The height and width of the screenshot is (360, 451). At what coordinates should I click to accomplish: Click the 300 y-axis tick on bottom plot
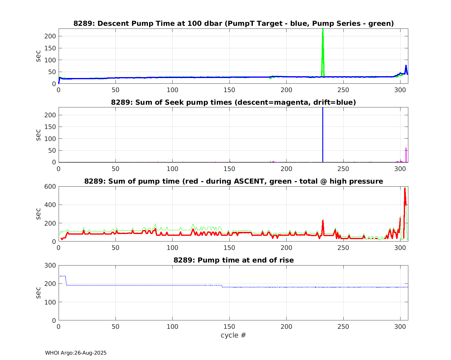pos(50,265)
